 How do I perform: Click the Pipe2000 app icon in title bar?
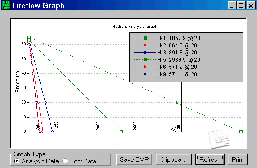click(x=6, y=5)
